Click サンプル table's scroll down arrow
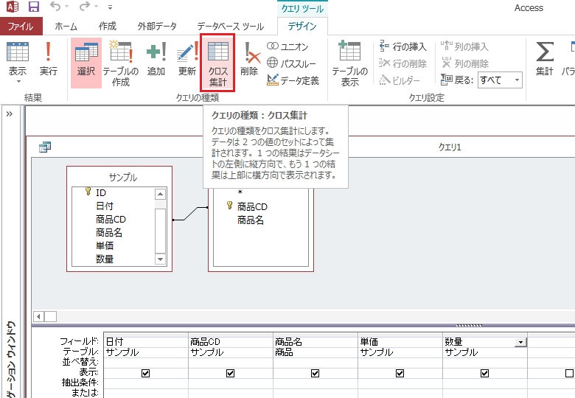Viewport: 575px width, 398px height. click(x=160, y=259)
